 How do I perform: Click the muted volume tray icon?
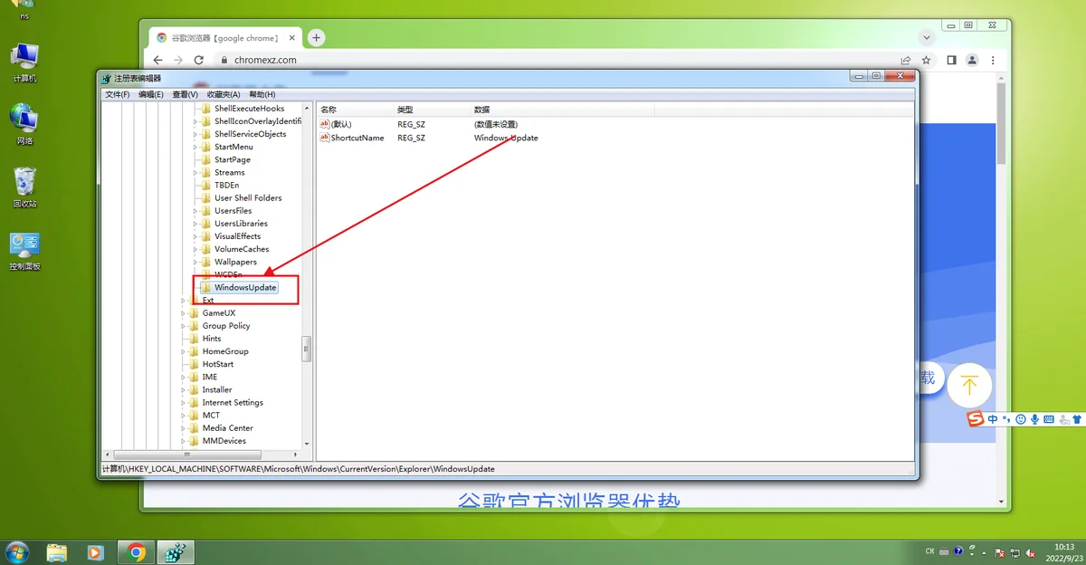[x=1031, y=551]
